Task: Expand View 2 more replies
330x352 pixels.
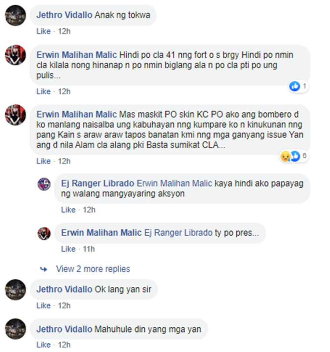Action: pyautogui.click(x=93, y=269)
